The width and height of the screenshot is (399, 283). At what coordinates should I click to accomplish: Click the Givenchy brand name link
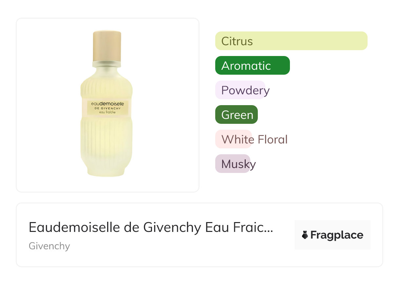(x=49, y=246)
